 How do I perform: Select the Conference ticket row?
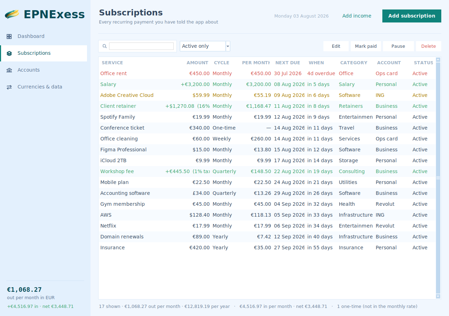tap(267, 128)
